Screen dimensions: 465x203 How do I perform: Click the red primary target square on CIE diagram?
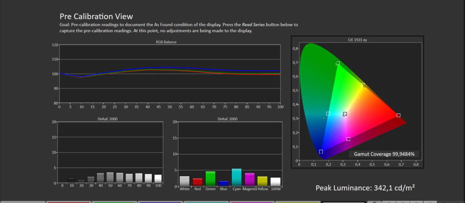399,115
